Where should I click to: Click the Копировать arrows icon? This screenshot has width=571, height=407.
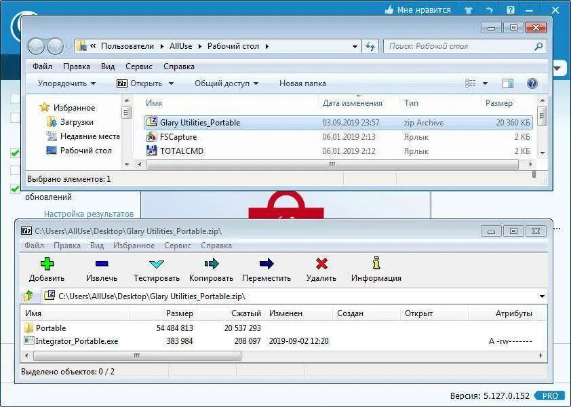(x=211, y=263)
